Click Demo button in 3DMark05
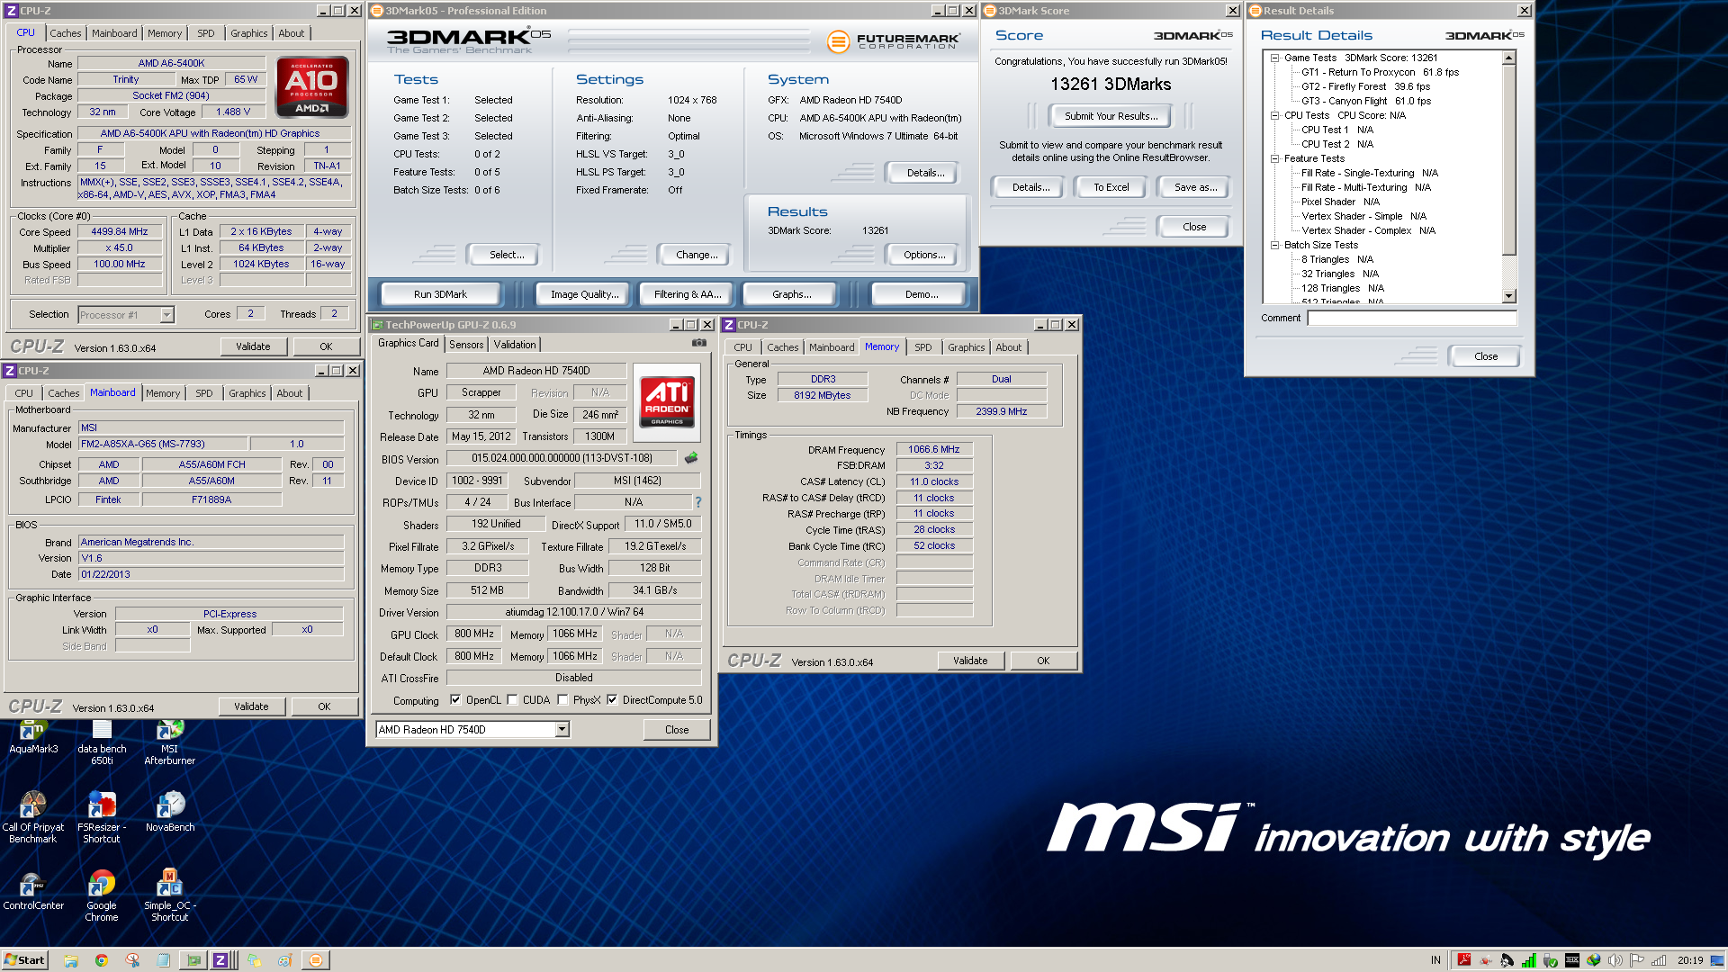 (922, 294)
